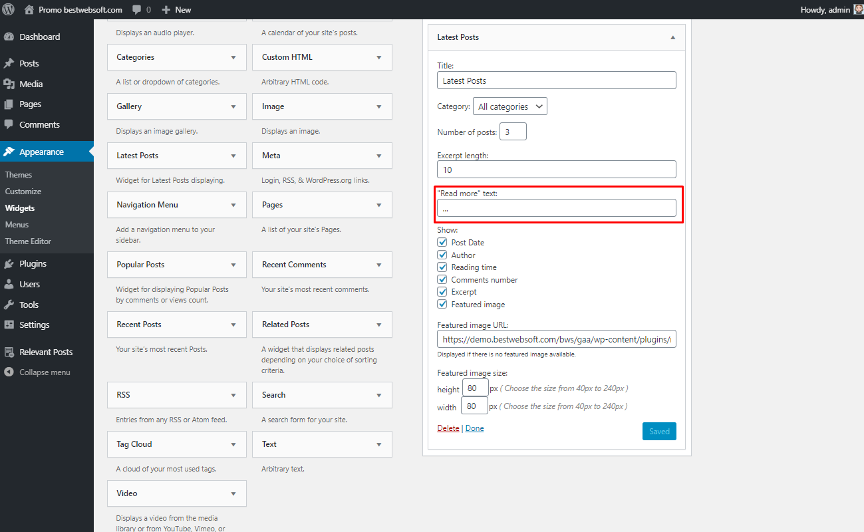Click the Dashboard gauge icon
This screenshot has width=864, height=532.
click(x=9, y=37)
